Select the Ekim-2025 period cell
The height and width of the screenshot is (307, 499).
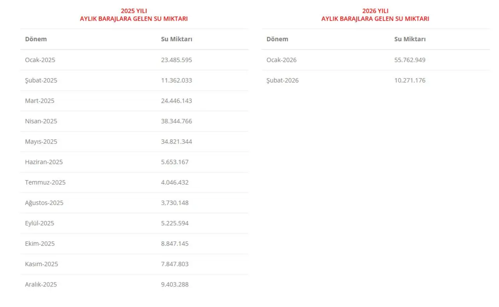point(40,244)
